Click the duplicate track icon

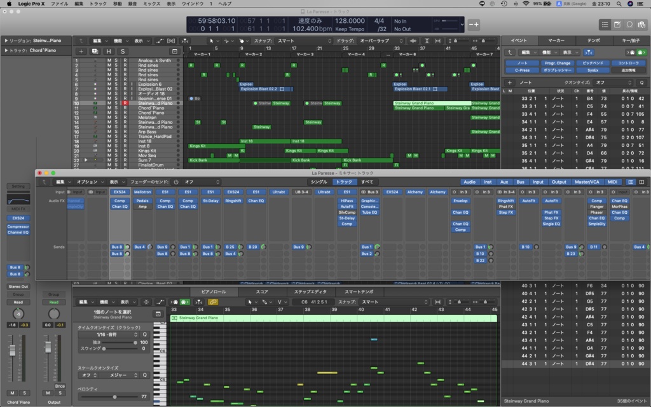95,51
